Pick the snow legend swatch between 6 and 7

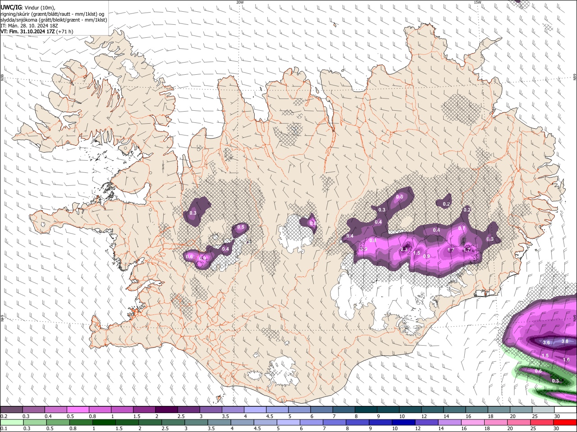[321, 410]
